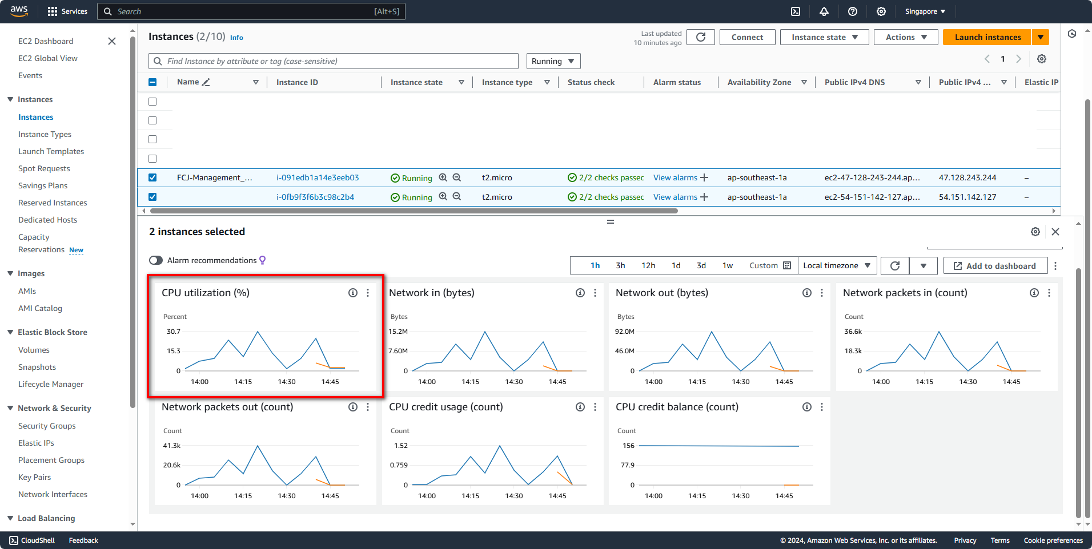Open notifications bell
The height and width of the screenshot is (549, 1092).
tap(824, 11)
